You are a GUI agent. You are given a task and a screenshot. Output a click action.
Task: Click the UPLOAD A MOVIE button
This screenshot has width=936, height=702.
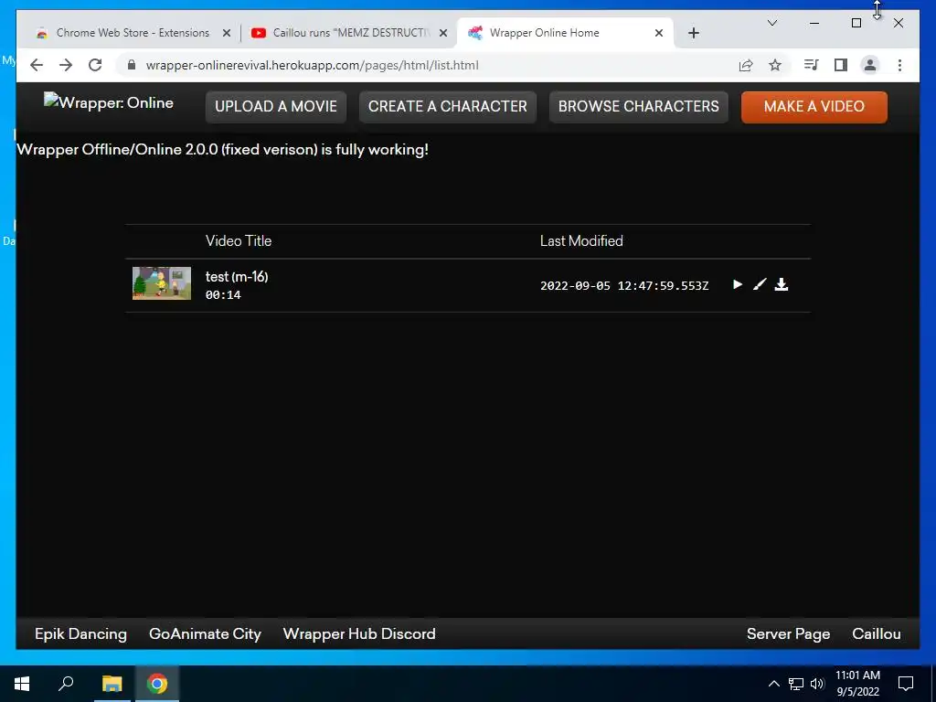click(276, 106)
